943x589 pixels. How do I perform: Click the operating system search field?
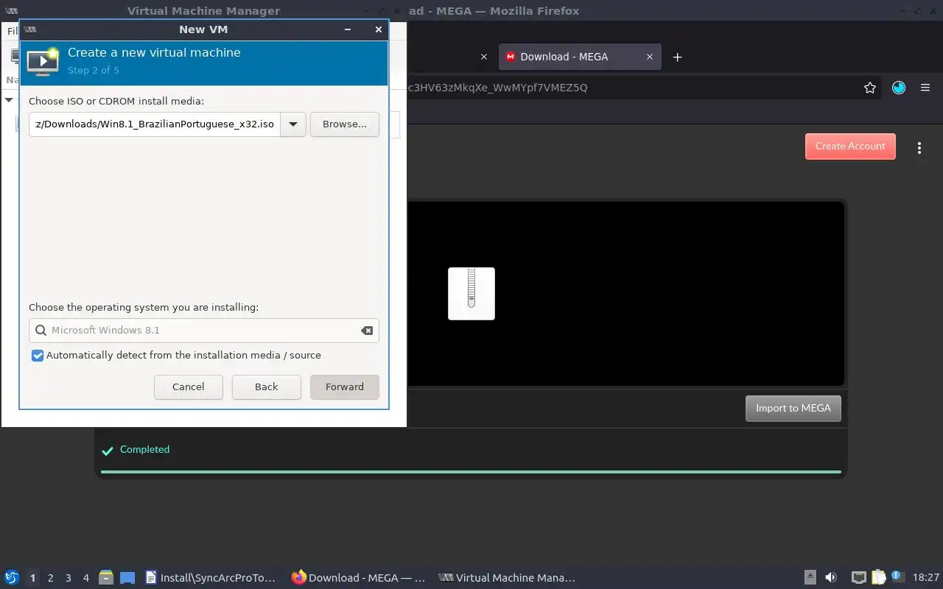pyautogui.click(x=204, y=331)
